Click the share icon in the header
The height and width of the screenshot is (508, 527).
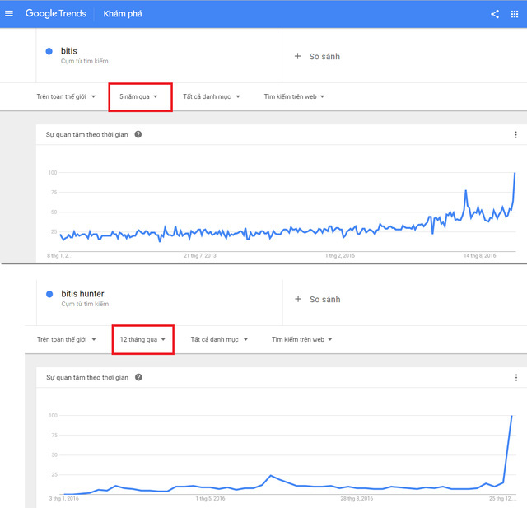[x=494, y=14]
